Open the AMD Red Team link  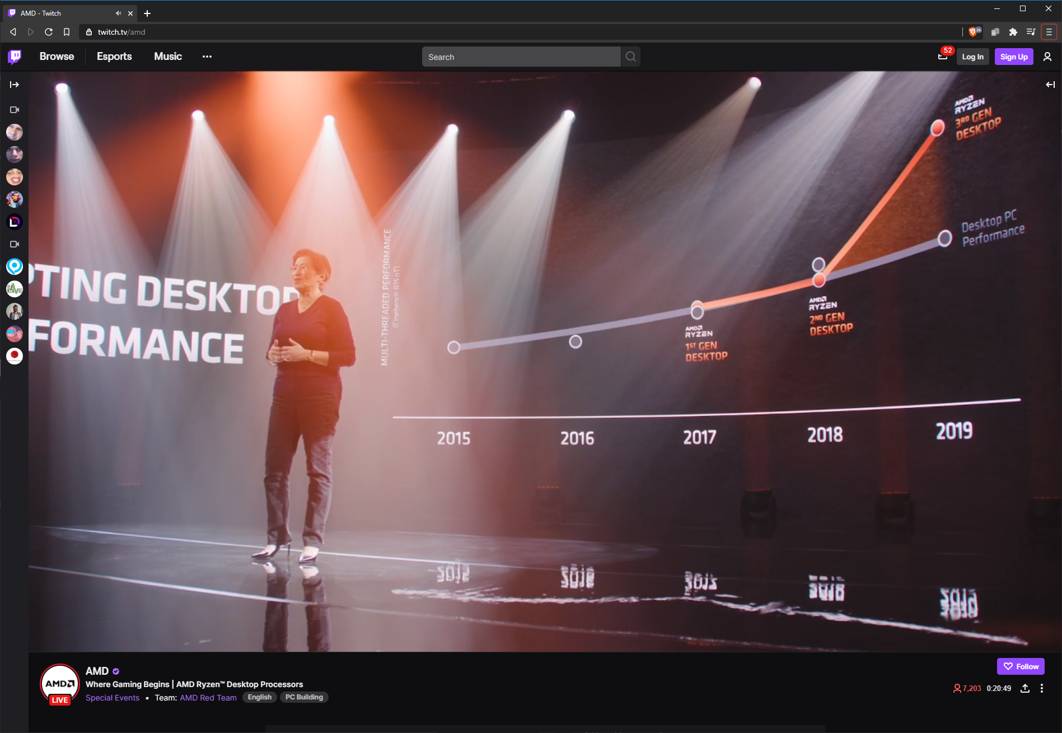[208, 698]
